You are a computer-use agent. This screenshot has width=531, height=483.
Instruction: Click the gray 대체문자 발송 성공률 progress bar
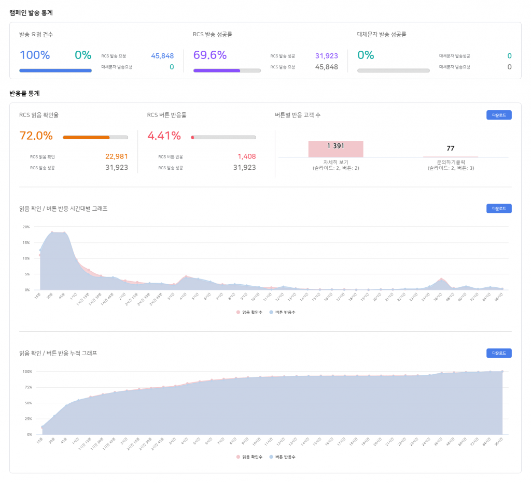pyautogui.click(x=393, y=70)
